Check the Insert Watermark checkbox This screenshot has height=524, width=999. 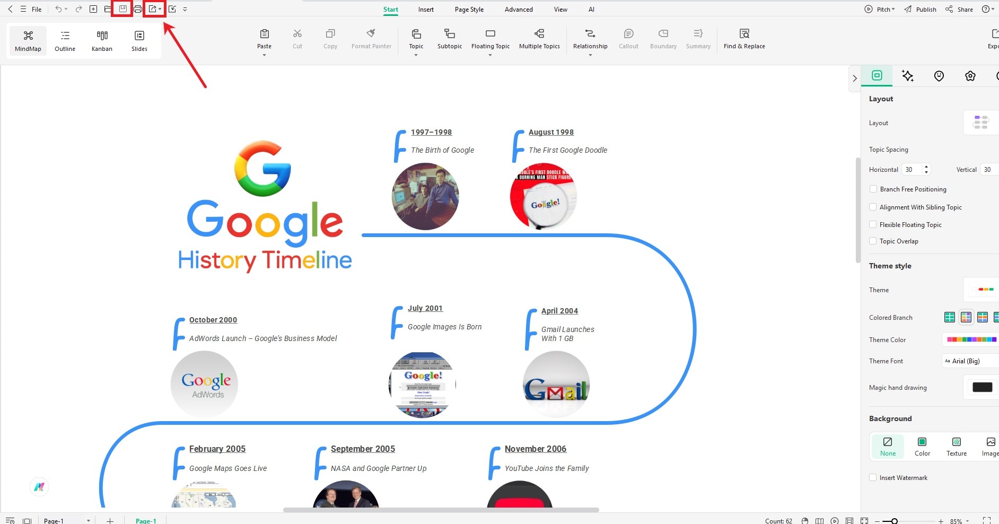[x=873, y=477]
